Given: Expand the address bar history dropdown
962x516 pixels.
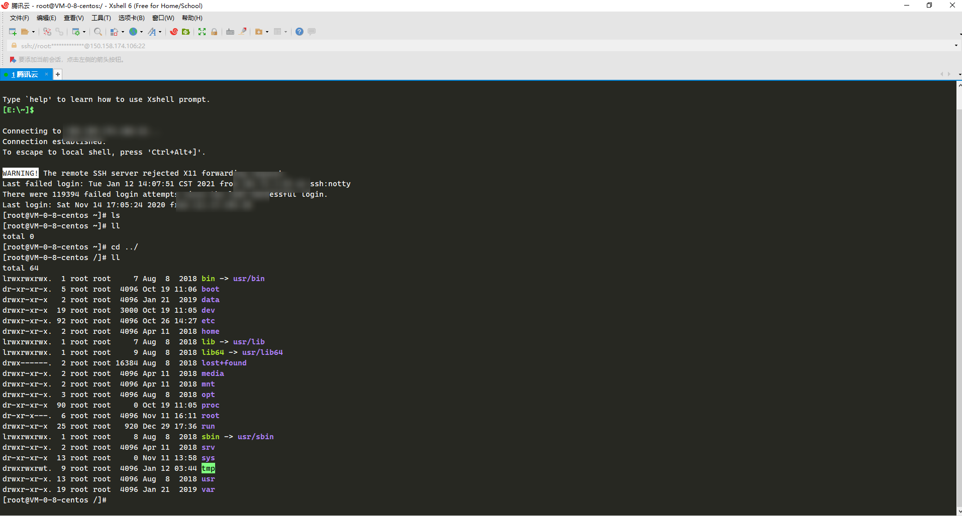Looking at the screenshot, I should (x=956, y=46).
